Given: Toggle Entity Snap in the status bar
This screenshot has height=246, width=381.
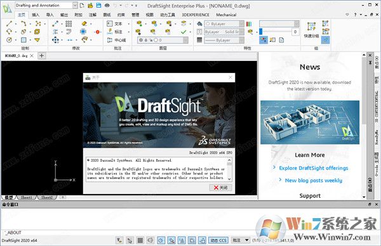Looking at the screenshot, I should pyautogui.click(x=171, y=240).
